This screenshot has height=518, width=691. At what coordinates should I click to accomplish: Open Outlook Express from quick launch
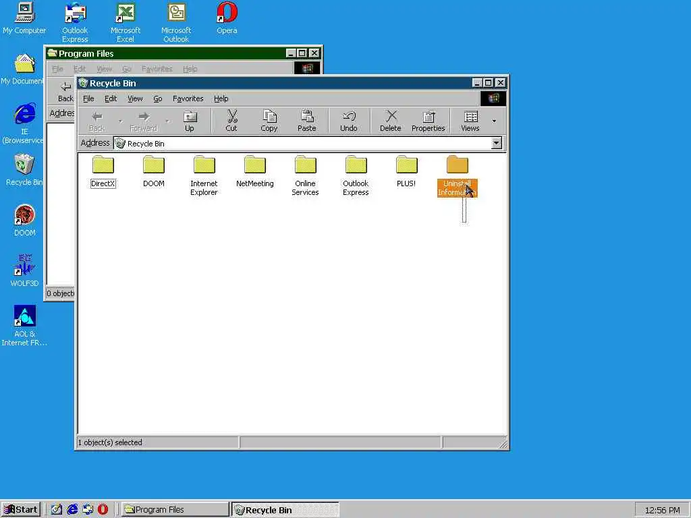pyautogui.click(x=88, y=509)
